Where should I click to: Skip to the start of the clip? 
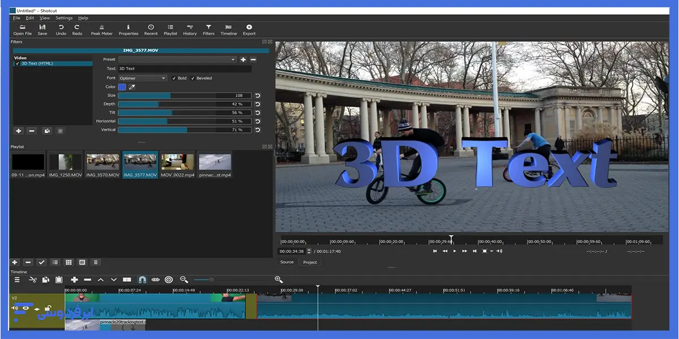(435, 251)
